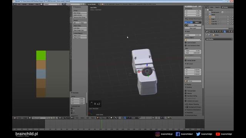Open the Render menu

24,4
